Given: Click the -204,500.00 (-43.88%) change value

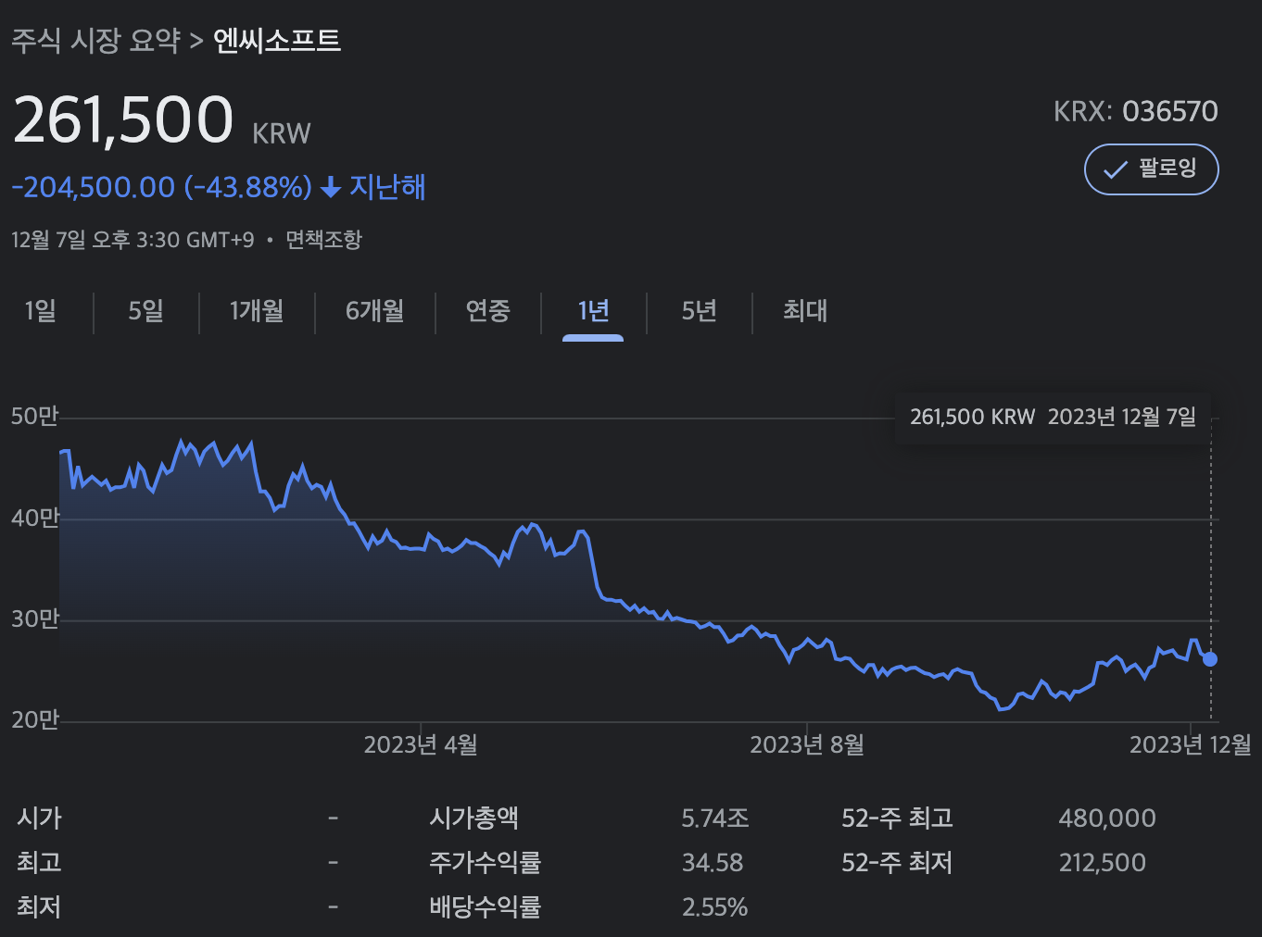Looking at the screenshot, I should pyautogui.click(x=161, y=187).
